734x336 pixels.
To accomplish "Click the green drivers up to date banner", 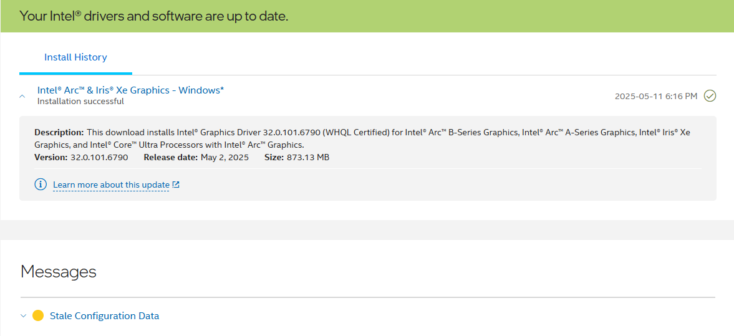I will tap(367, 16).
